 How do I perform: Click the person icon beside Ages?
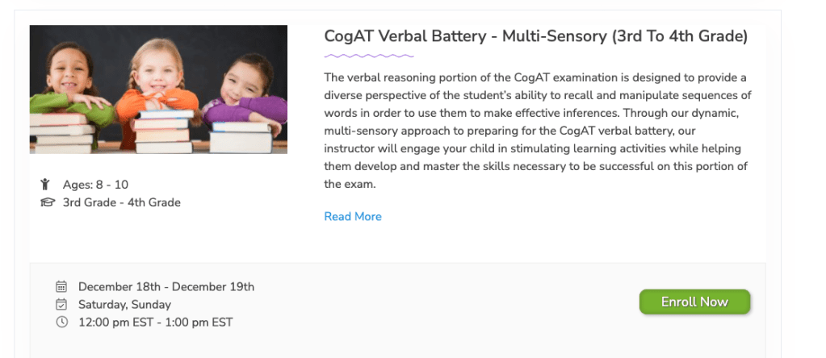pyautogui.click(x=47, y=185)
